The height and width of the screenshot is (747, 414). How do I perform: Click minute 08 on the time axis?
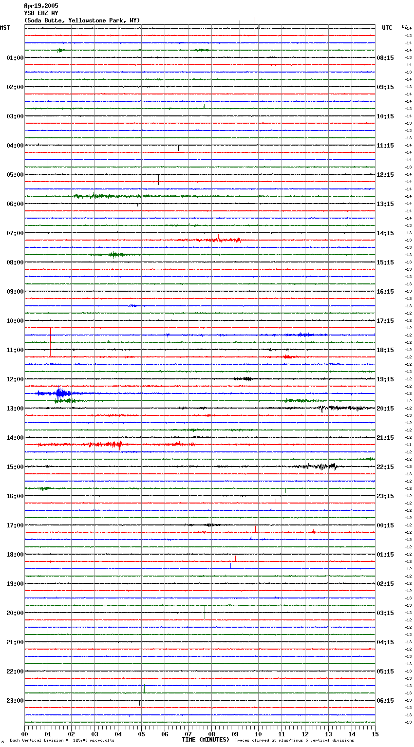click(211, 734)
